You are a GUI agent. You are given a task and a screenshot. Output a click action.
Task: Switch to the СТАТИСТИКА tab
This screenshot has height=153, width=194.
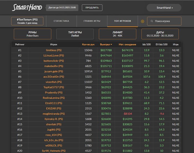[61, 21]
